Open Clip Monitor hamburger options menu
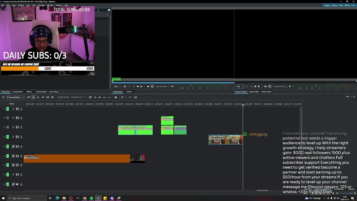The width and height of the screenshot is (357, 201). 172,87
